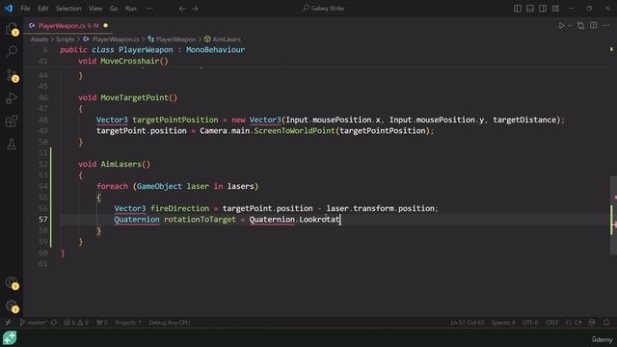Open the Customize Layout icon
617x347 pixels.
(x=555, y=9)
